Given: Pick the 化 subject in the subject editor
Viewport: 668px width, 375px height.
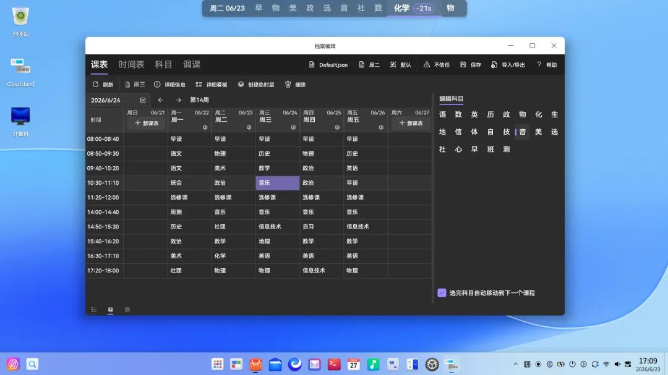Looking at the screenshot, I should [539, 114].
